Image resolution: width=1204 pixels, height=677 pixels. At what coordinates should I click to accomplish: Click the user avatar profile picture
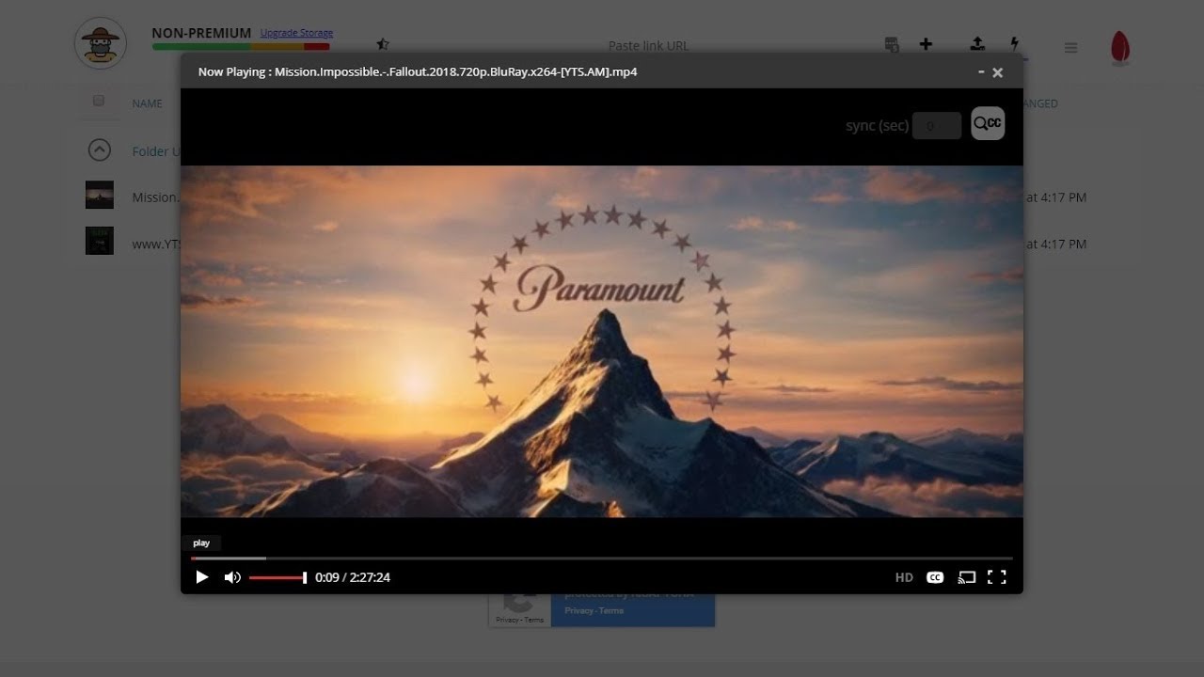101,43
